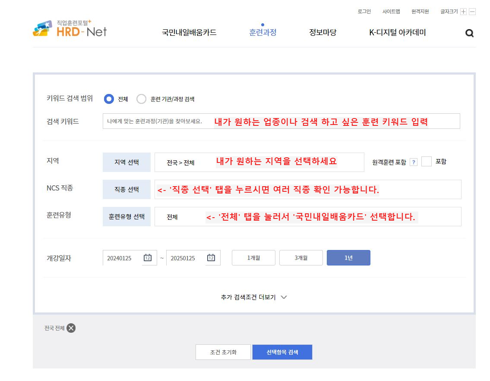Increase font size with the plus icon
The width and height of the screenshot is (490, 381).
click(x=464, y=11)
